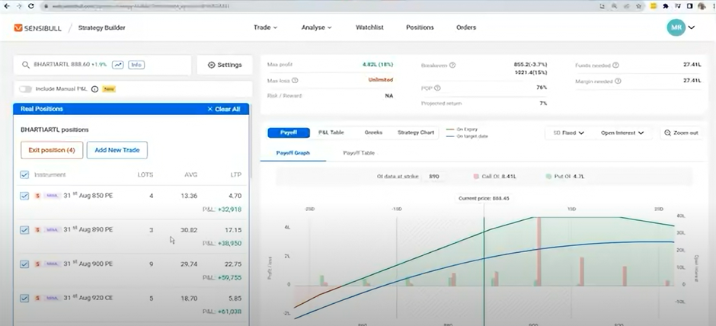Click the browser side panel icon
Viewport: 716px width, 326px height.
point(689,6)
